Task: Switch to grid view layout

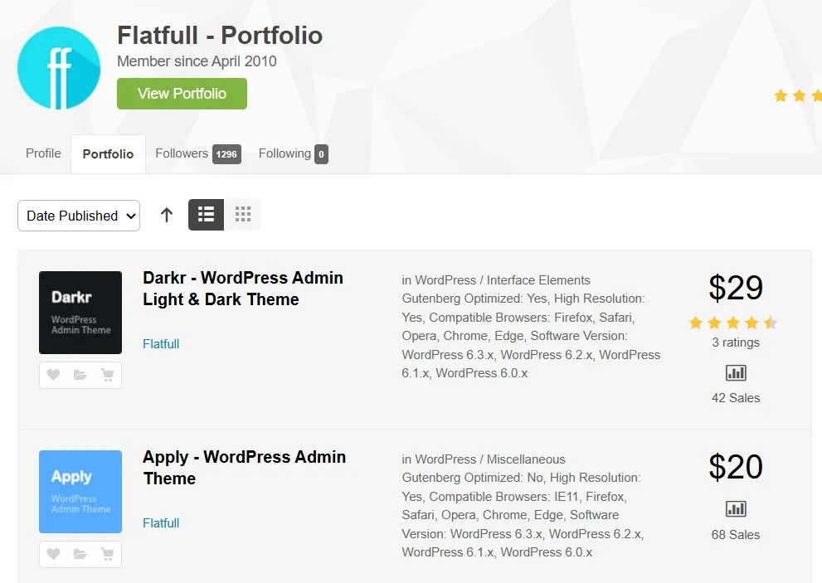Action: point(243,215)
